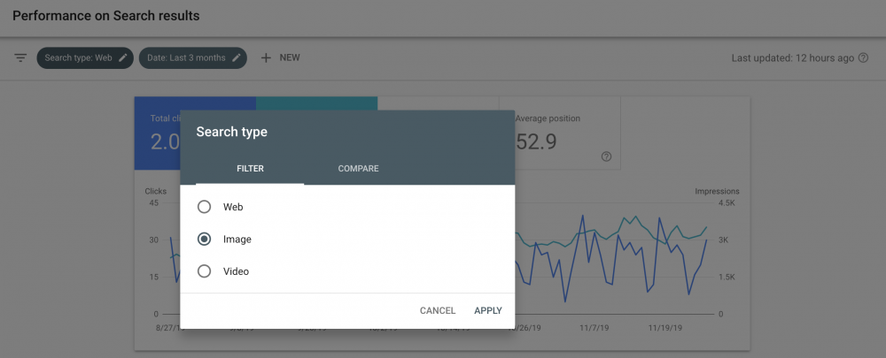Toggle the Total clicks metric card
This screenshot has width=886, height=358.
tap(157, 133)
